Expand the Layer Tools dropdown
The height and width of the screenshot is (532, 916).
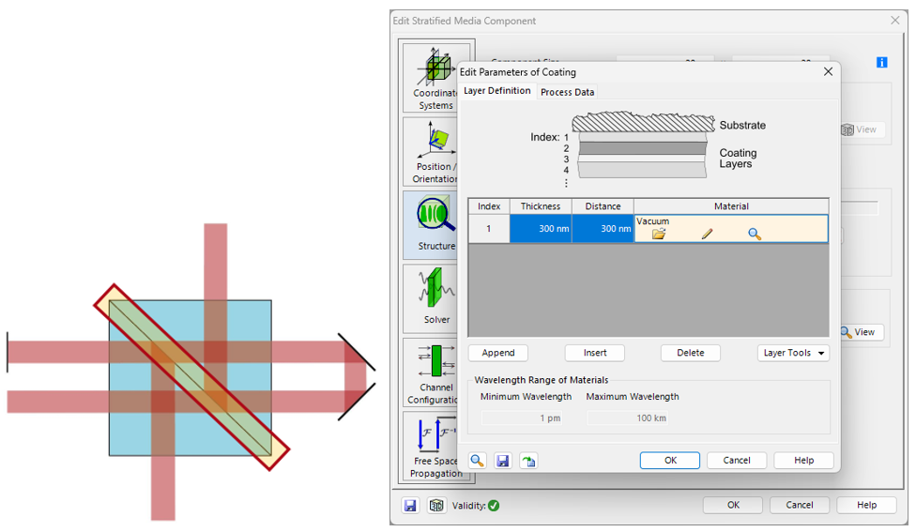tap(793, 353)
